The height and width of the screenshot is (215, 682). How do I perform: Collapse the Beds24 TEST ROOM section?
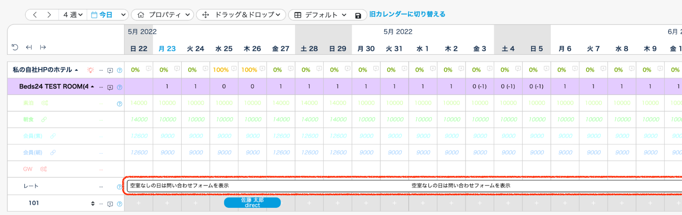pos(92,87)
